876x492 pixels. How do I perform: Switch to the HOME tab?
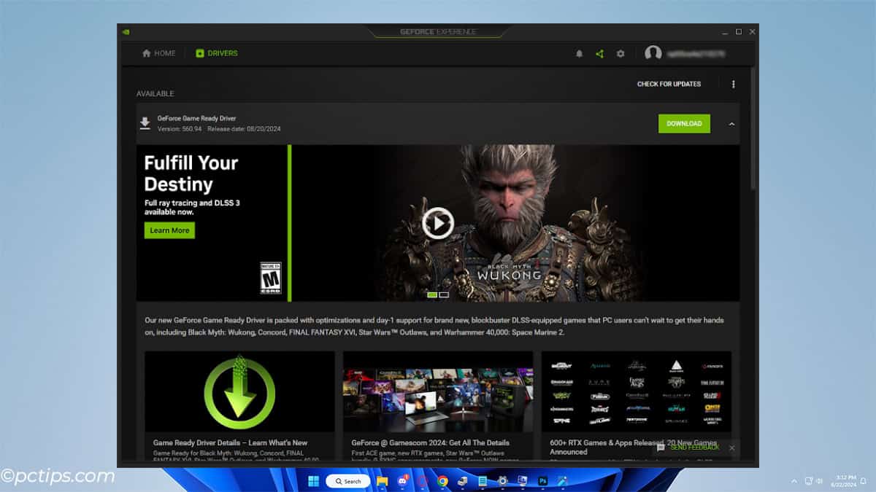158,53
